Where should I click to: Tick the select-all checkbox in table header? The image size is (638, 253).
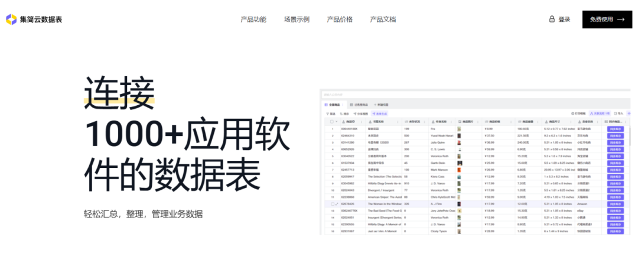coord(332,122)
